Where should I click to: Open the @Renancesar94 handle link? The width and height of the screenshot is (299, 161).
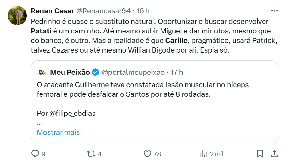(103, 11)
